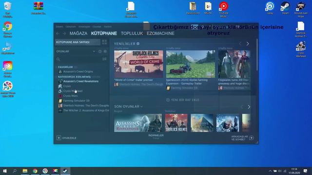
Task: Open advanced filter options beside search
Action: pos(104,59)
